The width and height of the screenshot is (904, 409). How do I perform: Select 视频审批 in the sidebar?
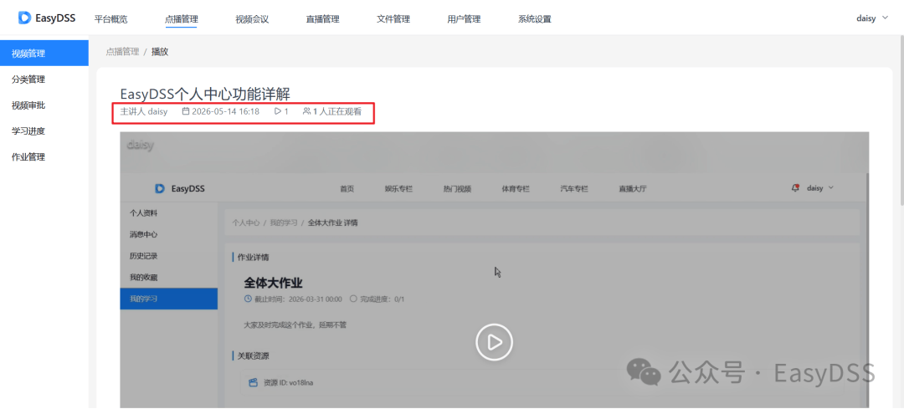pos(44,105)
